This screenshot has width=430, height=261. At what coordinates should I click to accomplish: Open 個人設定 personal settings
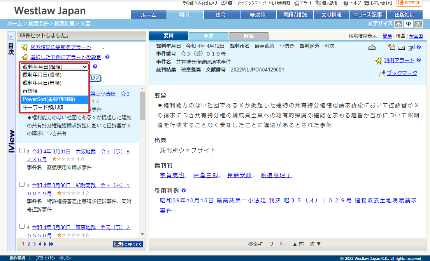click(326, 3)
